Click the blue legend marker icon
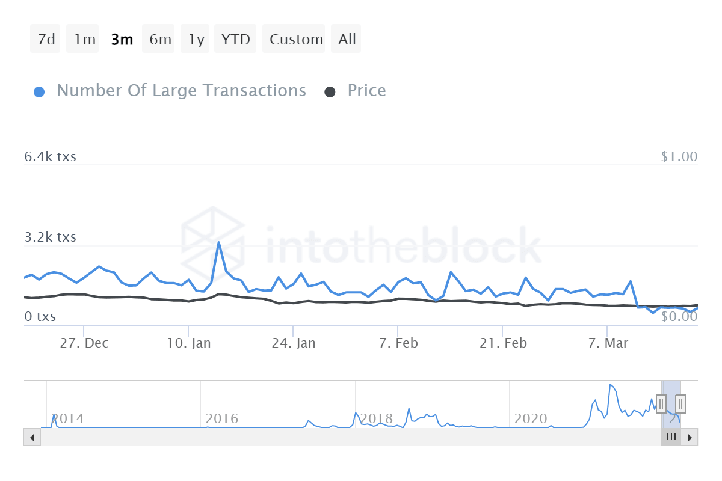 point(39,90)
